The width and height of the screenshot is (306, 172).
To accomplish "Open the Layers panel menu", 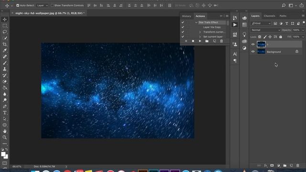I will [x=303, y=16].
